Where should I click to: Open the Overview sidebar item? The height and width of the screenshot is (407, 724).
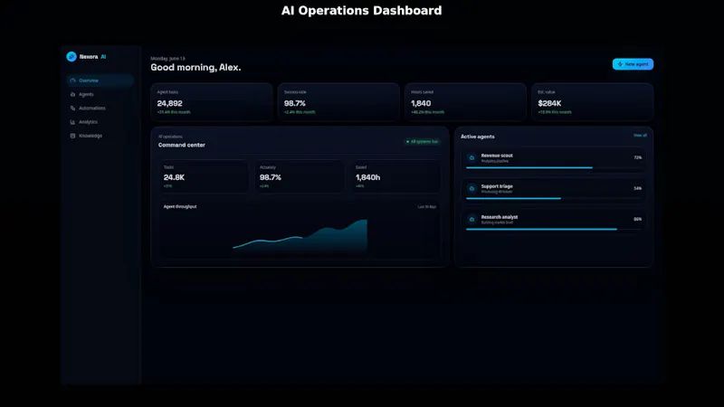100,80
